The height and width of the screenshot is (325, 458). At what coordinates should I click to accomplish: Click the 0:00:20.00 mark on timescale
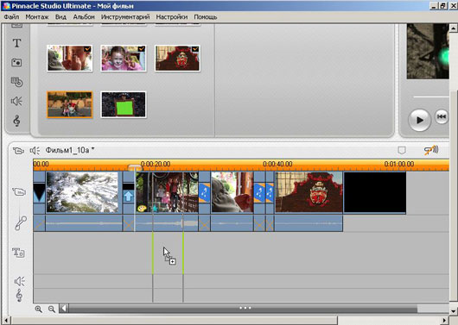(156, 164)
